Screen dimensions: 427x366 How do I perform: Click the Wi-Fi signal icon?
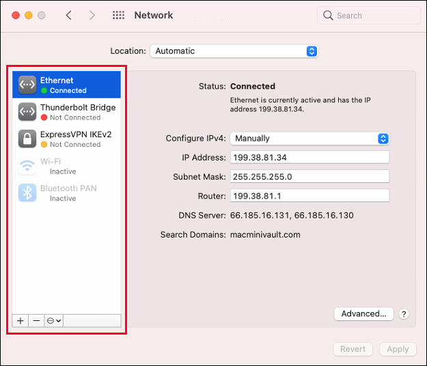pyautogui.click(x=27, y=165)
